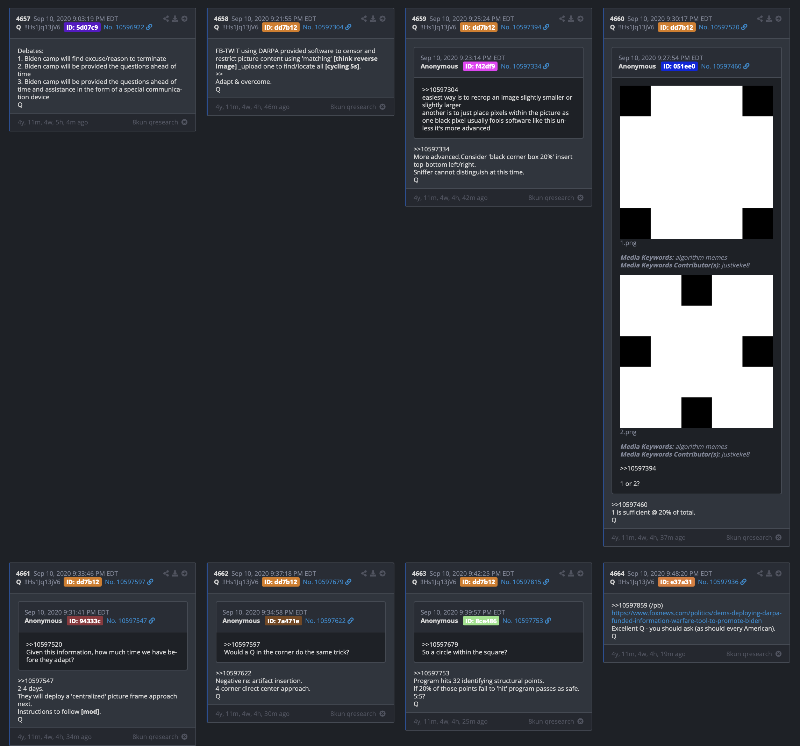Click the green ID: 8ce486 badge
This screenshot has width=800, height=746.
tap(481, 621)
